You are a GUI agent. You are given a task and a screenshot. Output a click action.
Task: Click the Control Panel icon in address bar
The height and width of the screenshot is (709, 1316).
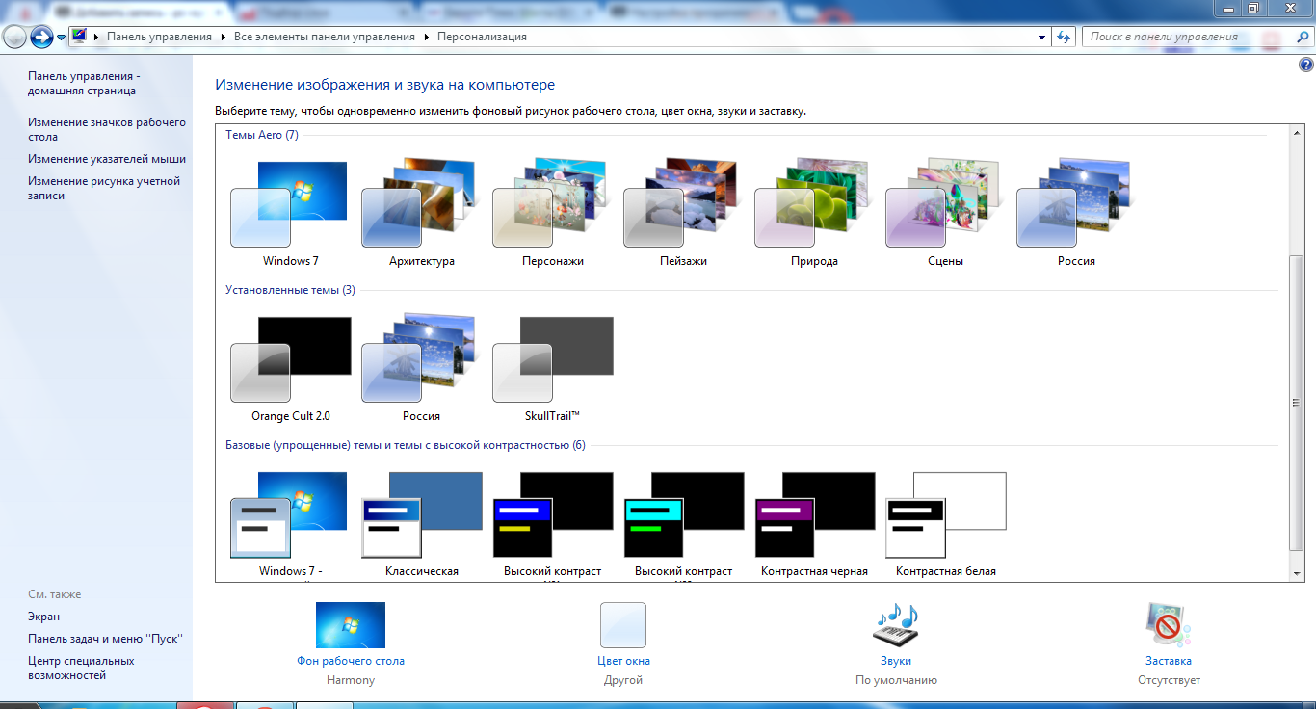coord(79,37)
